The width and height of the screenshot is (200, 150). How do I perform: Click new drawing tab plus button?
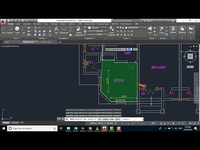60,42
